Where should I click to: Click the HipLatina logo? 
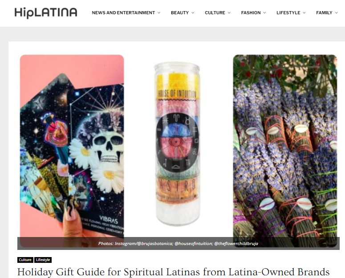click(x=46, y=13)
